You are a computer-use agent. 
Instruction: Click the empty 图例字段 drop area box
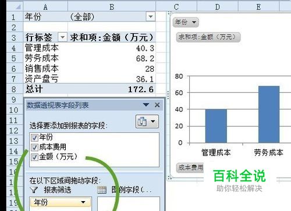(x=129, y=204)
